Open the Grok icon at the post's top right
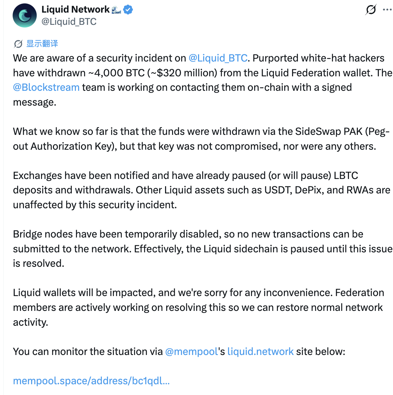This screenshot has width=393, height=395. pyautogui.click(x=371, y=10)
